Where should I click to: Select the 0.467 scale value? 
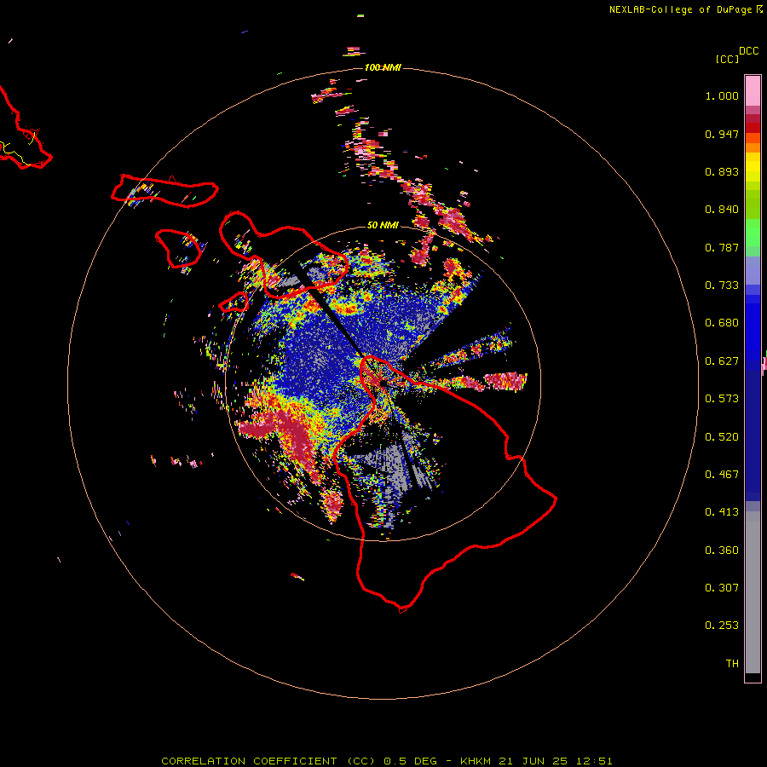click(722, 475)
